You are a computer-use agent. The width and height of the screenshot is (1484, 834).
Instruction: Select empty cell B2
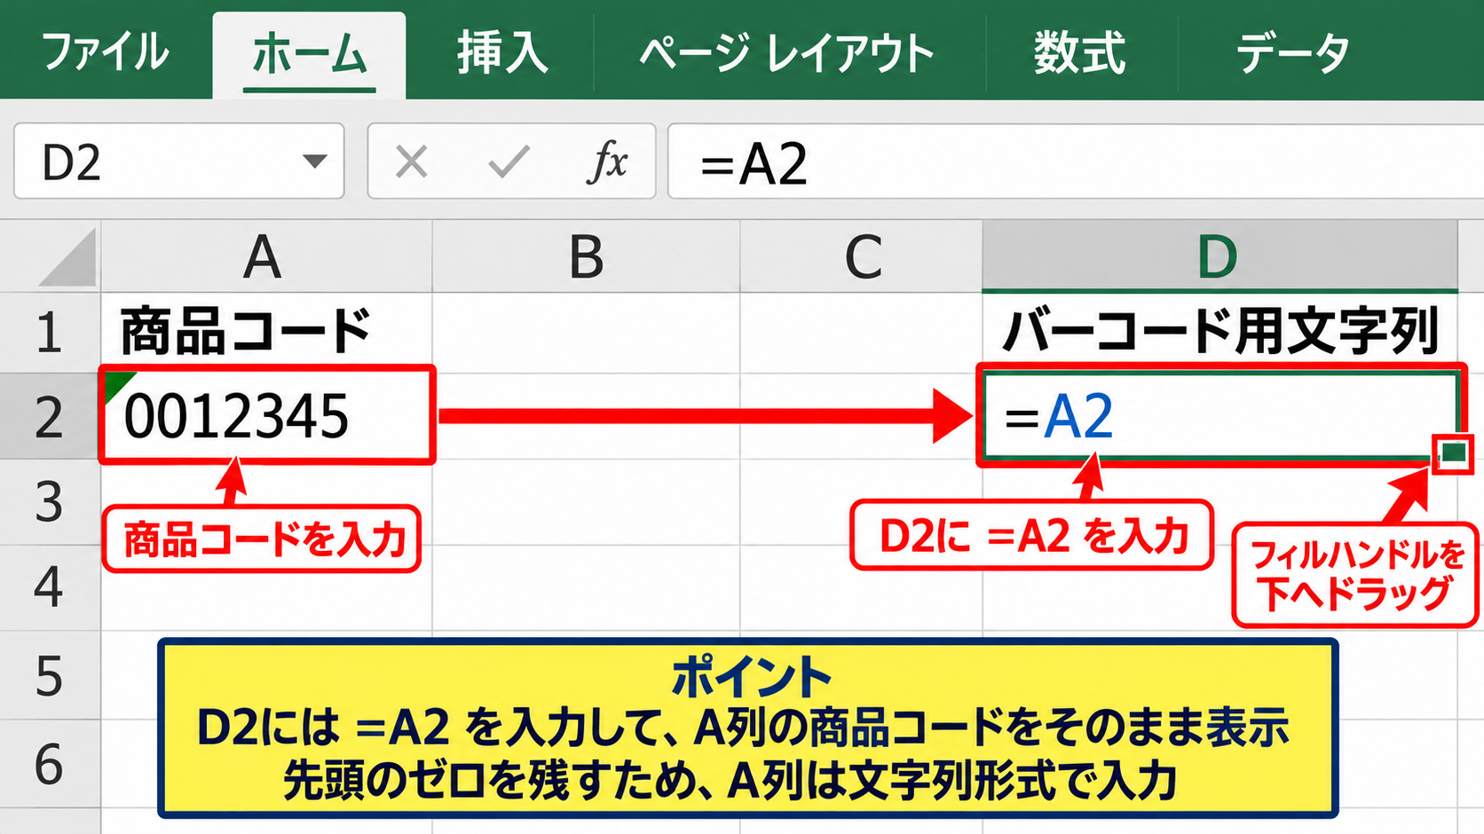click(586, 416)
